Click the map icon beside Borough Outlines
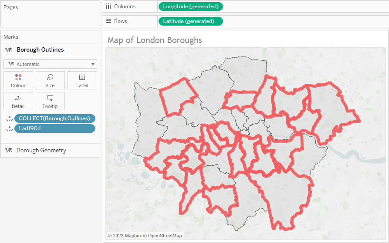 (x=8, y=50)
